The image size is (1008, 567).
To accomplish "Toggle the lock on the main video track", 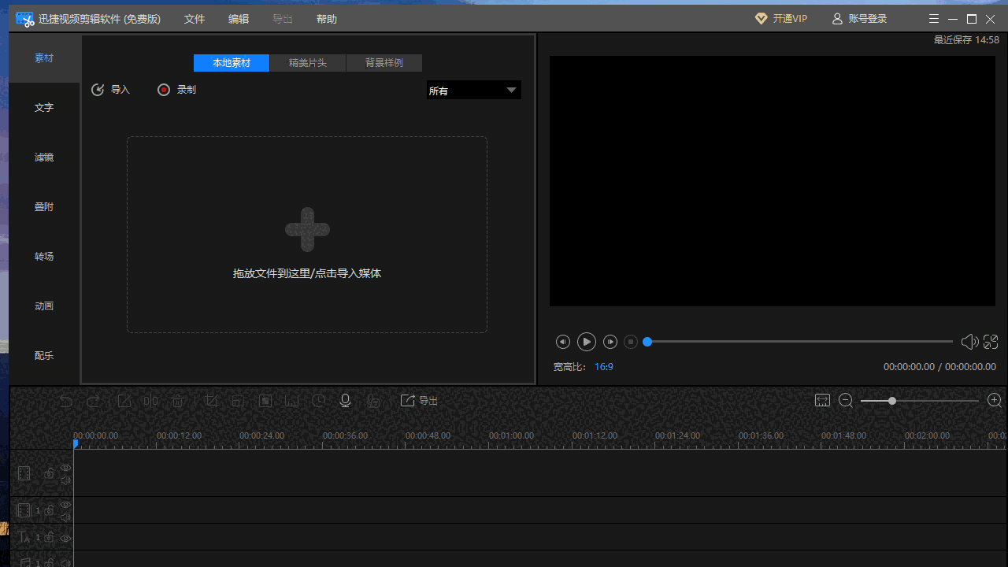I will pyautogui.click(x=49, y=473).
